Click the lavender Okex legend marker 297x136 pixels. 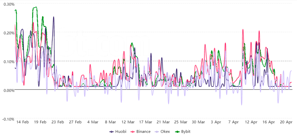157,131
